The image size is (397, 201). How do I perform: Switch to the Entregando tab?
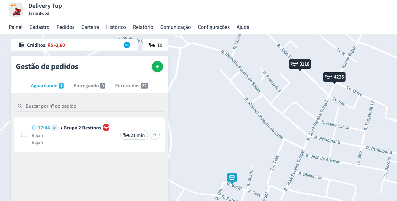pyautogui.click(x=89, y=86)
